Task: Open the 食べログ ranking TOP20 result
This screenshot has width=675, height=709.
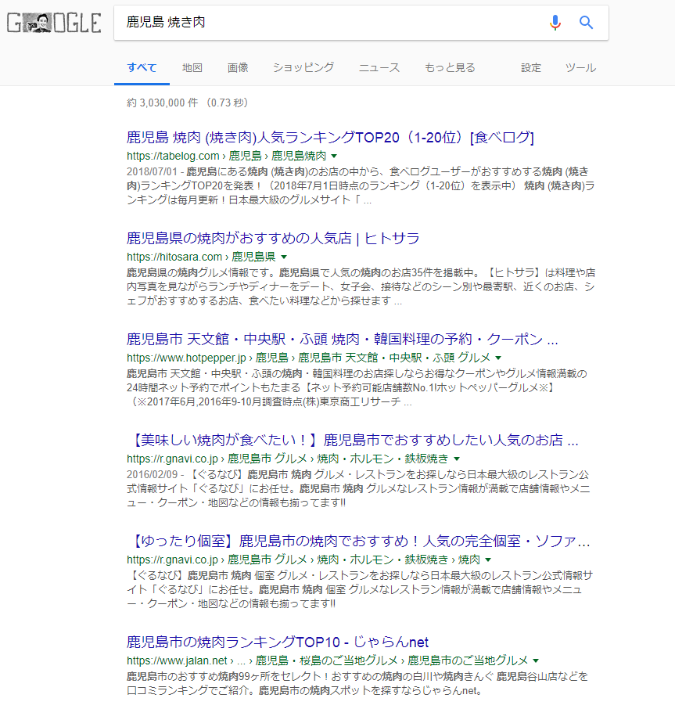Action: (330, 138)
